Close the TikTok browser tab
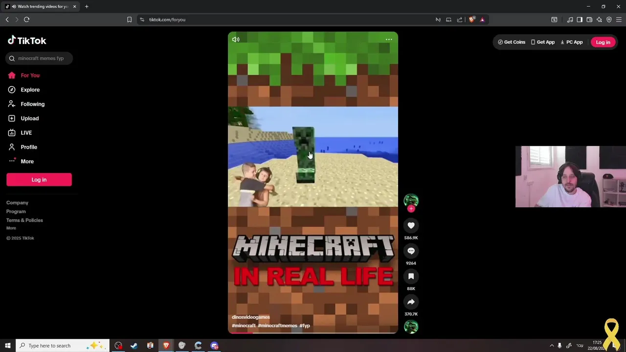Viewport: 626px width, 352px height. (74, 6)
